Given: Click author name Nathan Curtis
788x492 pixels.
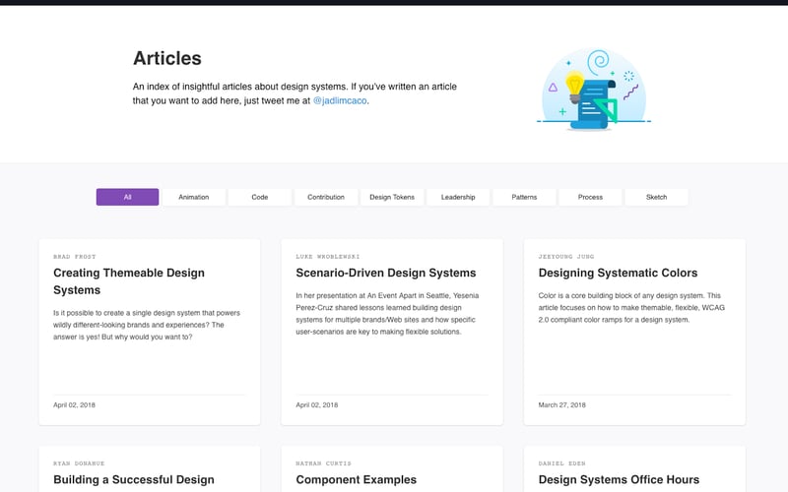Looking at the screenshot, I should [323, 463].
